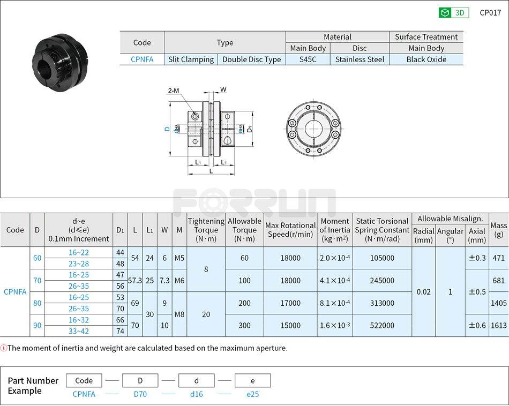Image resolution: width=509 pixels, height=406 pixels.
Task: Click the D box in Part Number Example
Action: pyautogui.click(x=140, y=381)
